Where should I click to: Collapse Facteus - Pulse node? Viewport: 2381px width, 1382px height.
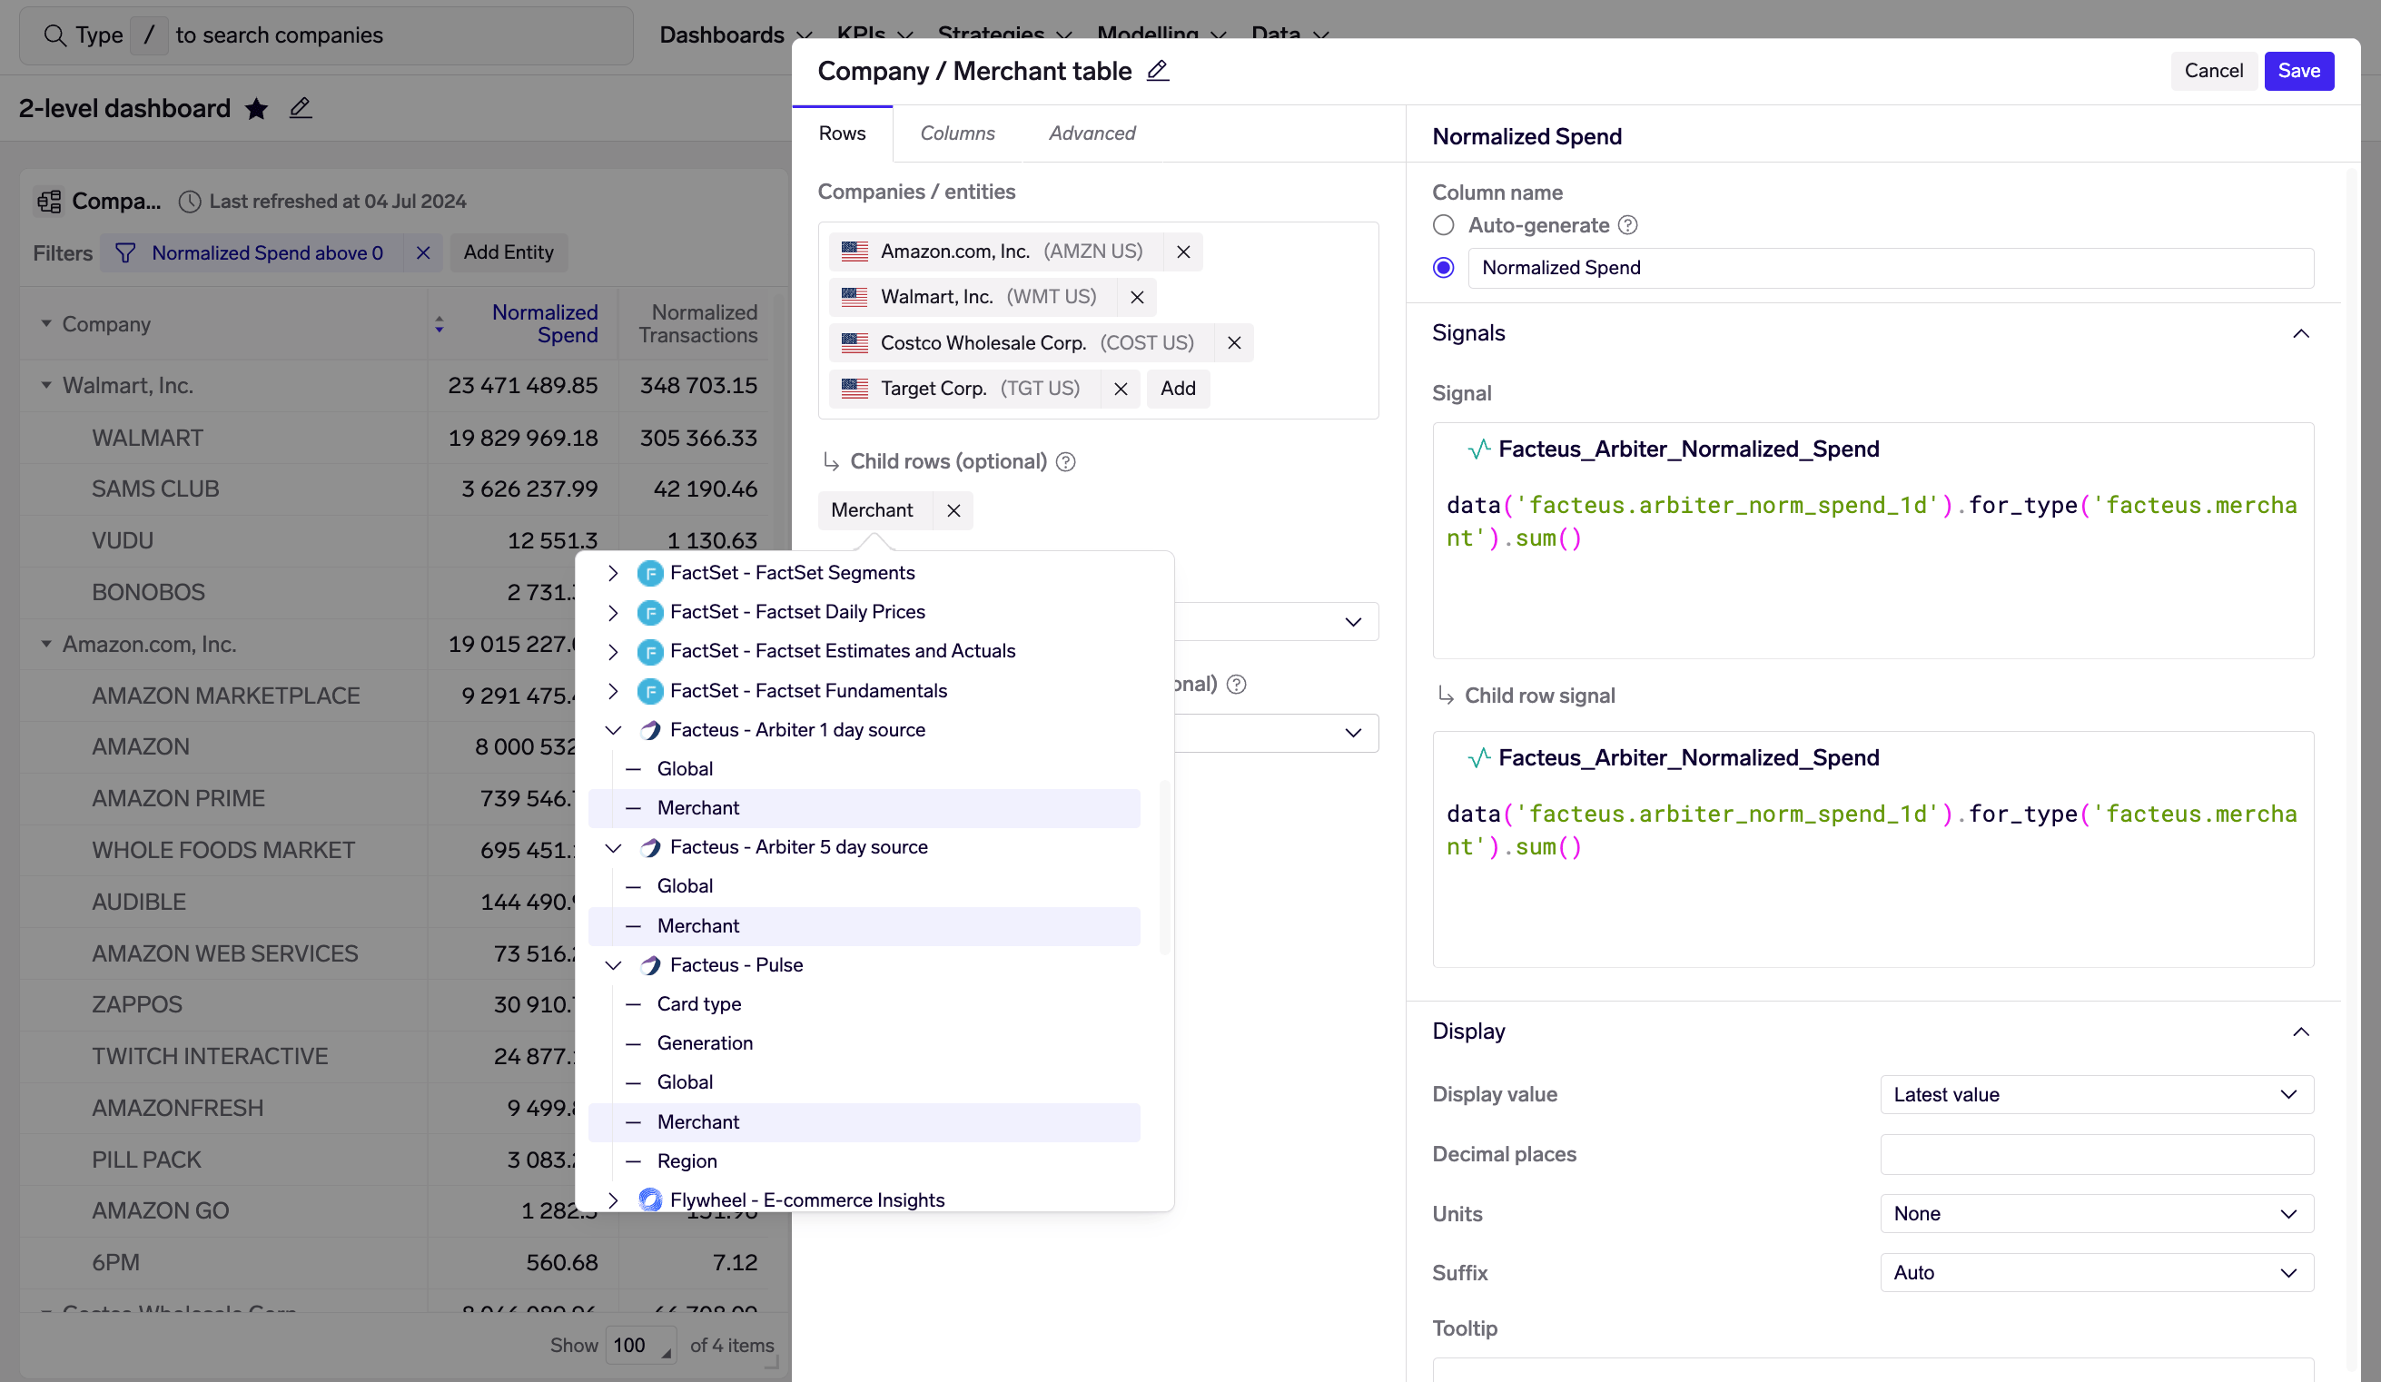tap(613, 965)
